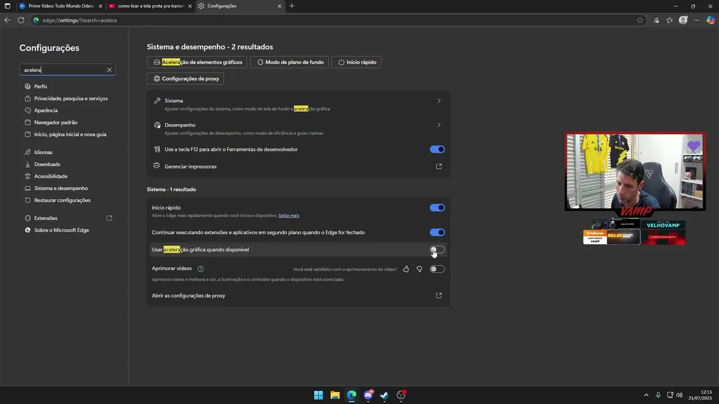Viewport: 719px width, 404px height.
Task: Open tab actions menu icon
Action: pyautogui.click(x=7, y=6)
